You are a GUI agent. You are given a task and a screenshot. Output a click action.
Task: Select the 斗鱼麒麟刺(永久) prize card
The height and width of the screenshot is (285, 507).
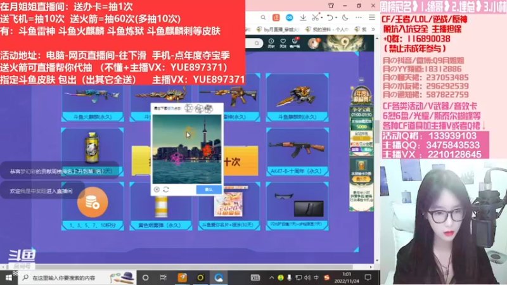[x=297, y=98]
